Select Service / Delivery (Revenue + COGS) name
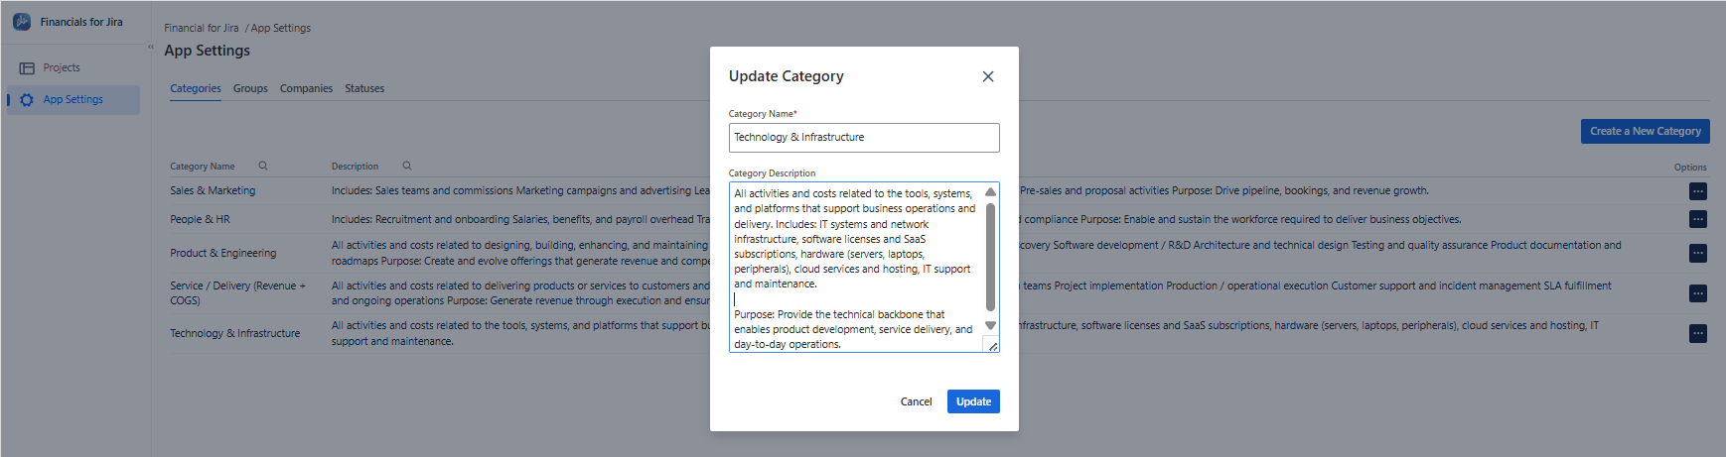 coord(238,292)
